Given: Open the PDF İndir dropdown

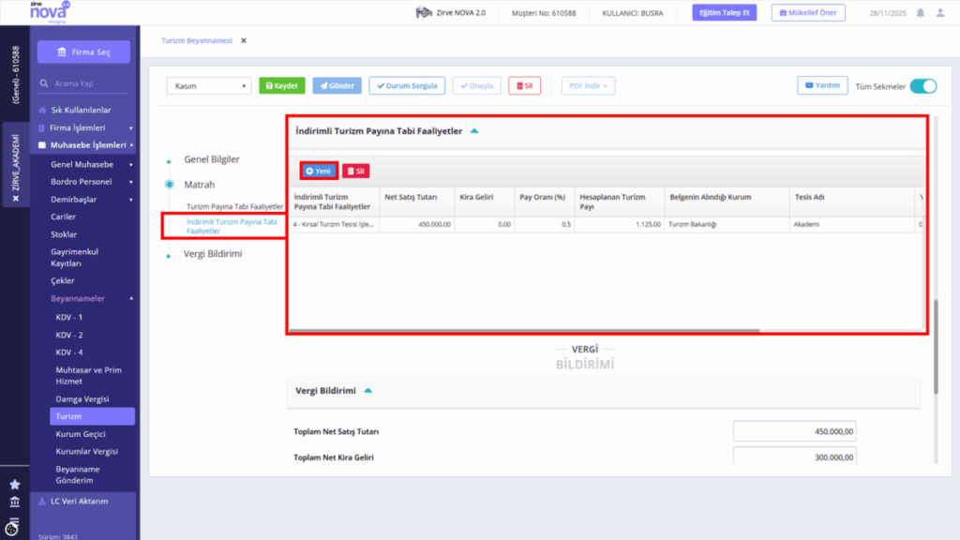Looking at the screenshot, I should [x=588, y=85].
